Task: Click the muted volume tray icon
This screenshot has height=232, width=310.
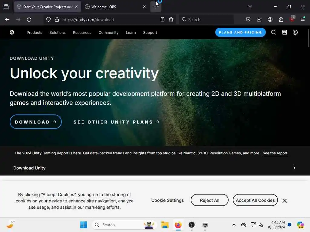Action: tap(261, 225)
